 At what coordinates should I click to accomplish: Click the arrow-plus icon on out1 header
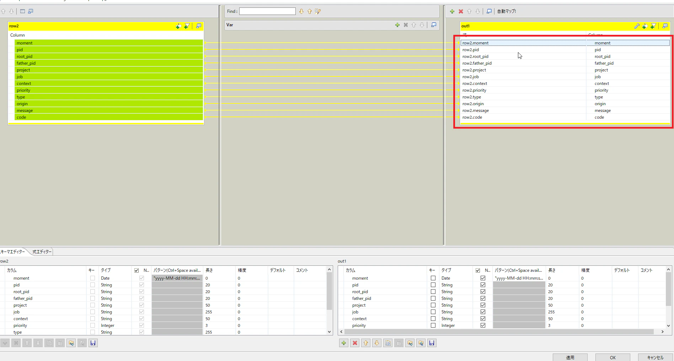click(x=644, y=26)
